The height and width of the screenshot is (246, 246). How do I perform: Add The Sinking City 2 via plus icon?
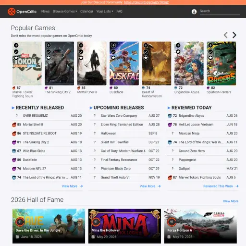(x=49, y=45)
